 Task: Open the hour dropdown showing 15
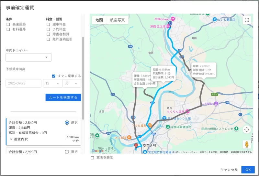[52, 83]
